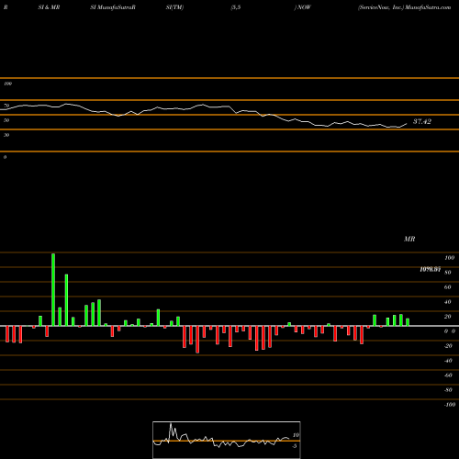Click the '(ServiceNow, Inc.) MunafaSutra.com' header text
This screenshot has height=459, width=459.
404,7
